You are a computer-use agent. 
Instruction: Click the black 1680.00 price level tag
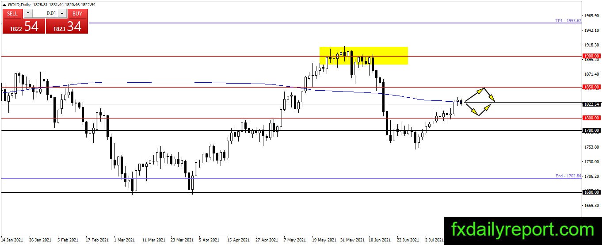click(591, 192)
